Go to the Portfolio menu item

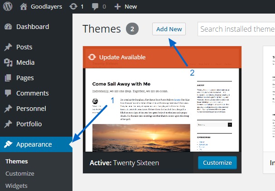click(29, 124)
